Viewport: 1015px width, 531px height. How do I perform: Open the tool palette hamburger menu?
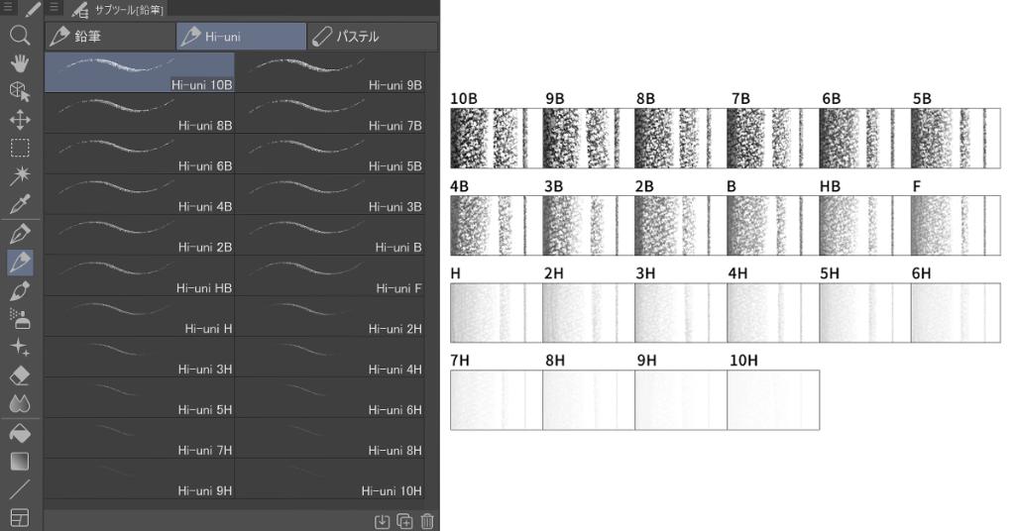click(8, 8)
